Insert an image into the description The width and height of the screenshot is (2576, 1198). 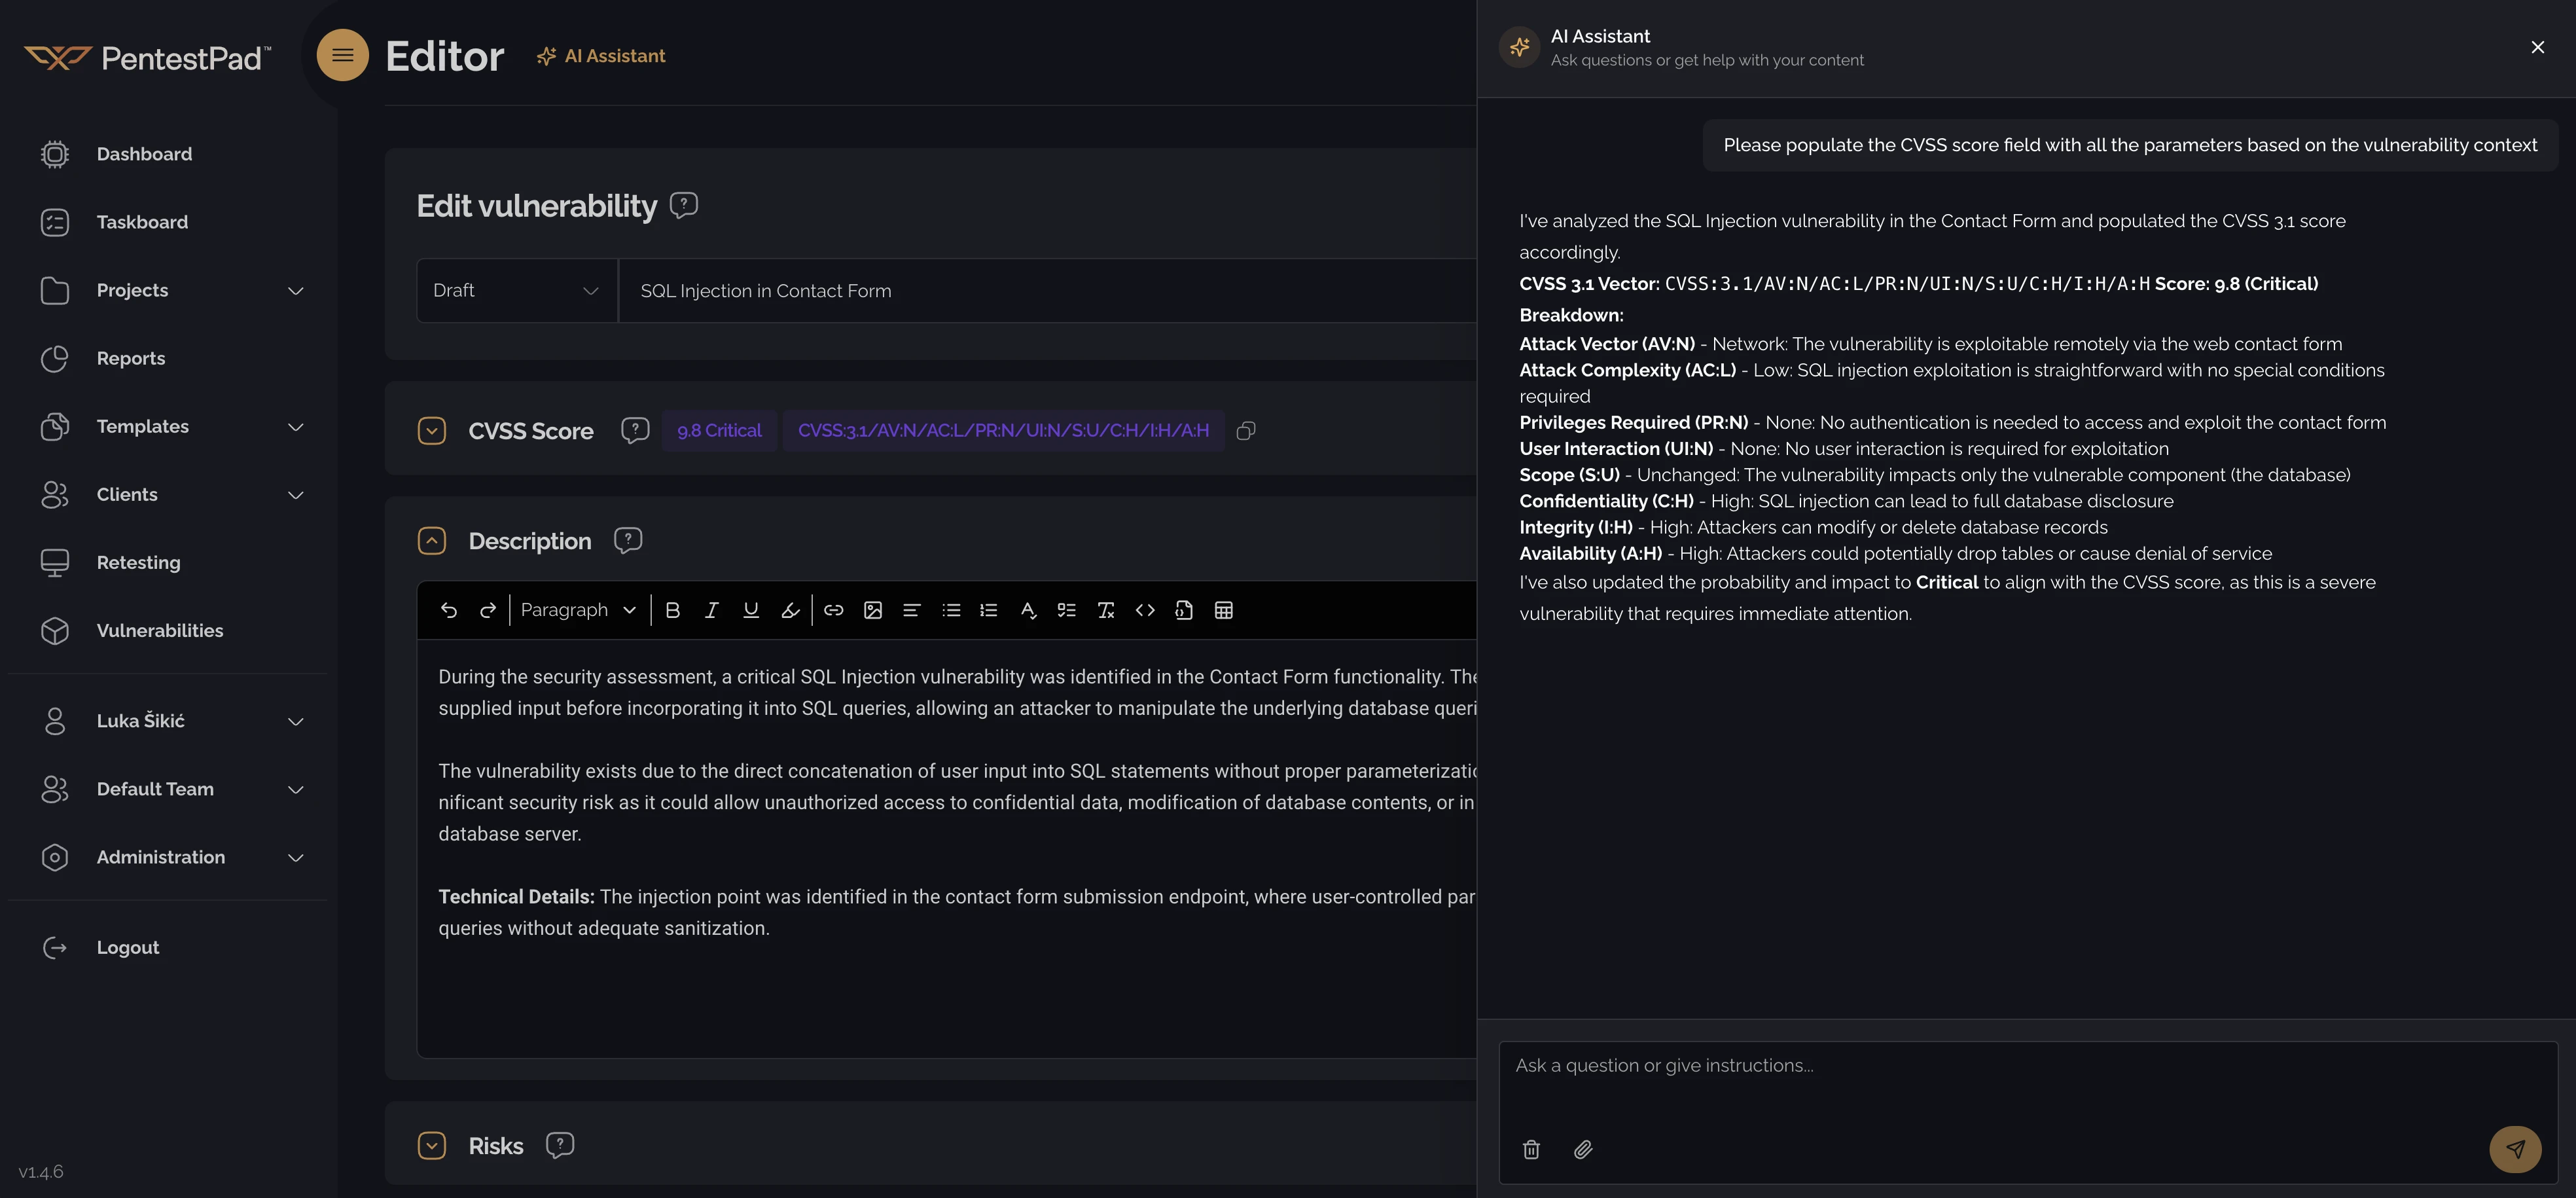tap(873, 610)
